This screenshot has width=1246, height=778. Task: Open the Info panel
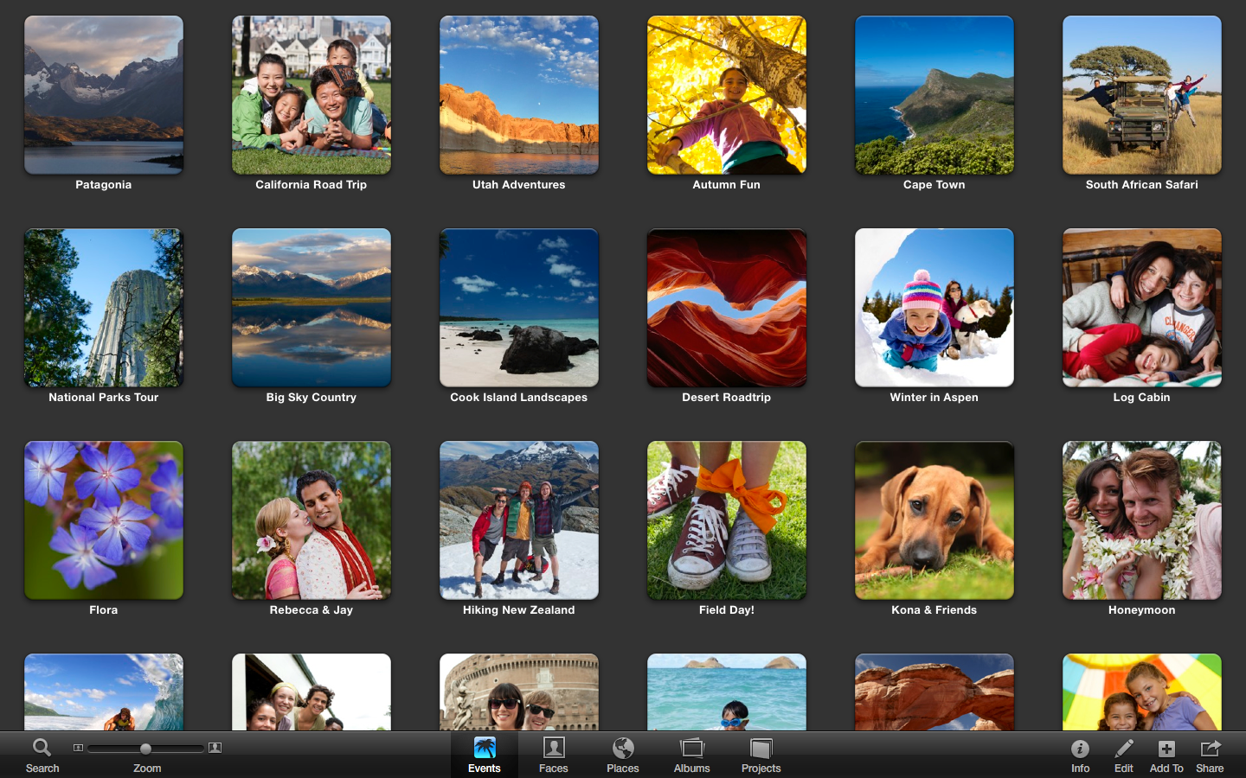click(1080, 755)
